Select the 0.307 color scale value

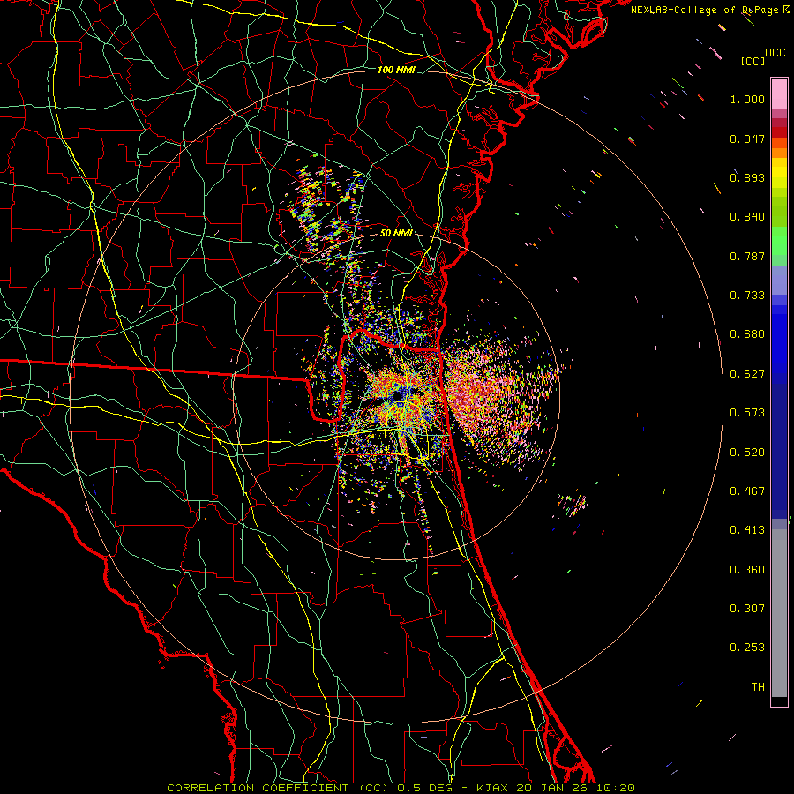click(747, 609)
